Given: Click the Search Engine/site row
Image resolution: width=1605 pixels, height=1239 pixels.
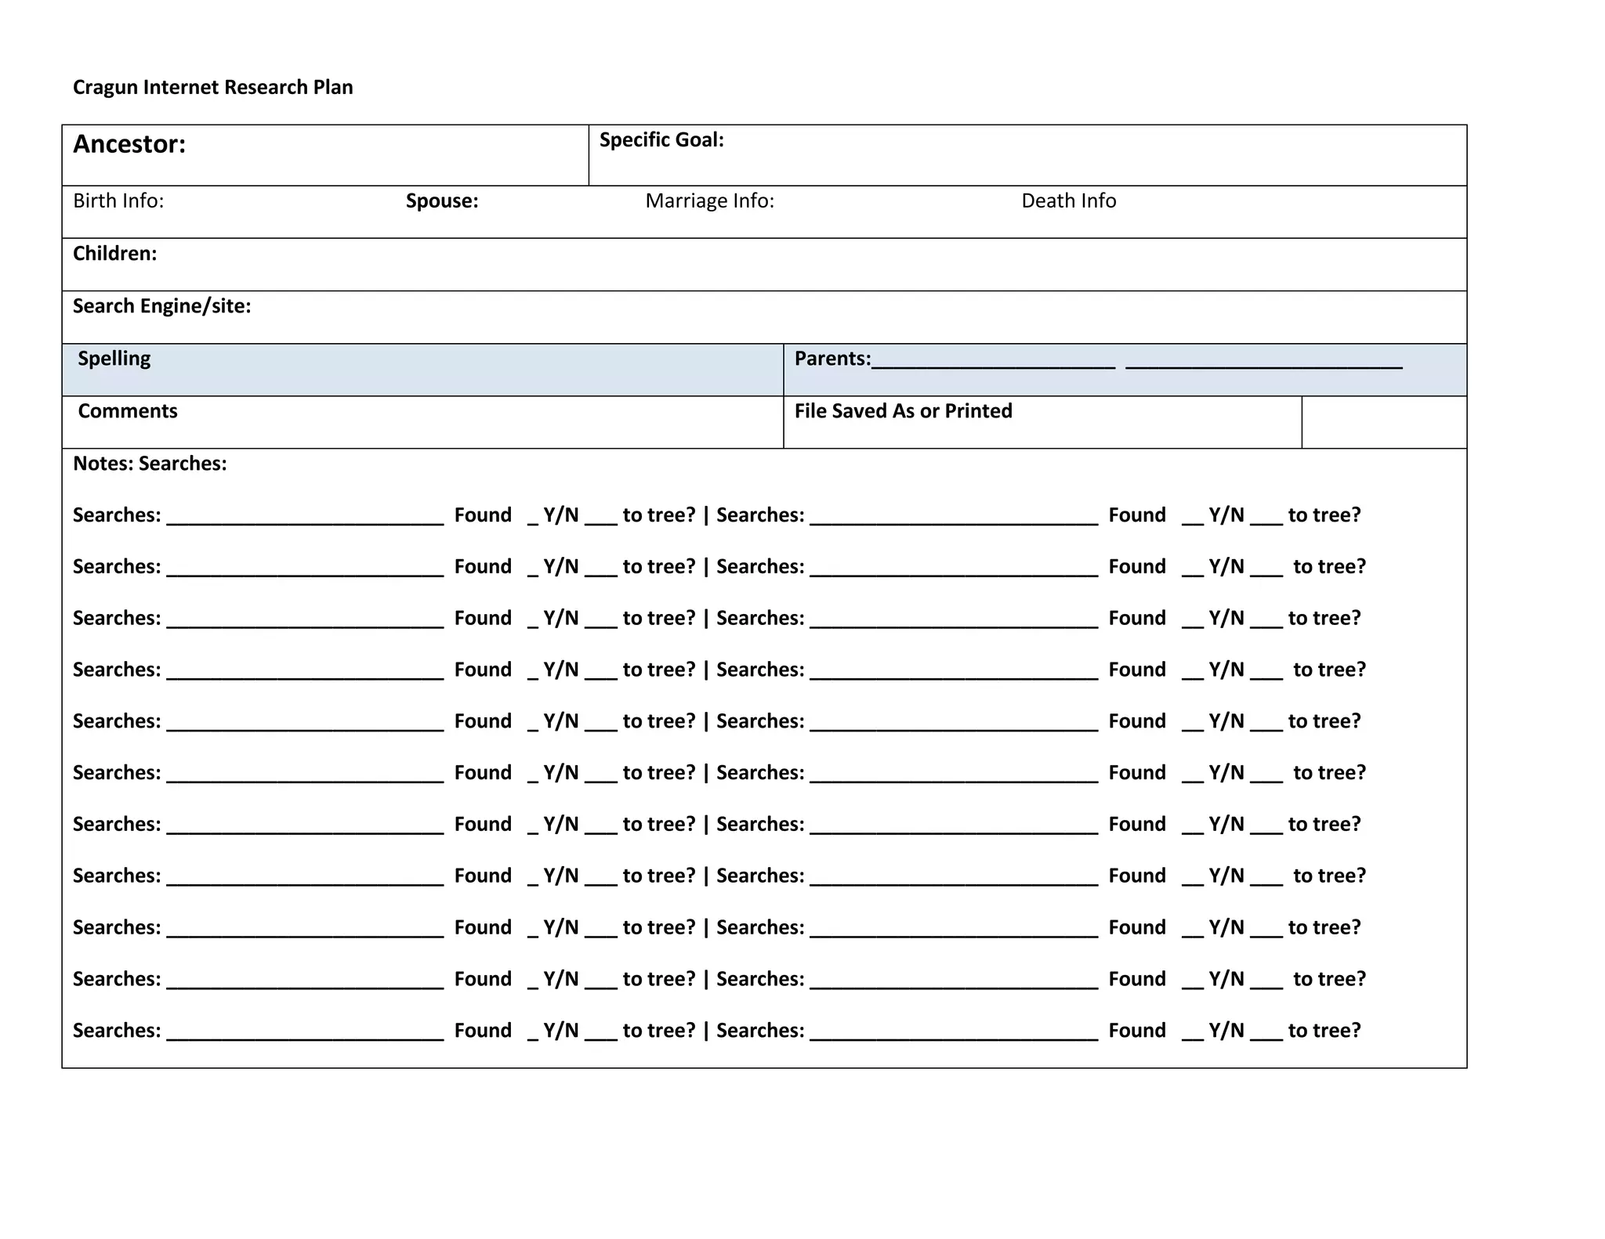Looking at the screenshot, I should pyautogui.click(x=763, y=316).
